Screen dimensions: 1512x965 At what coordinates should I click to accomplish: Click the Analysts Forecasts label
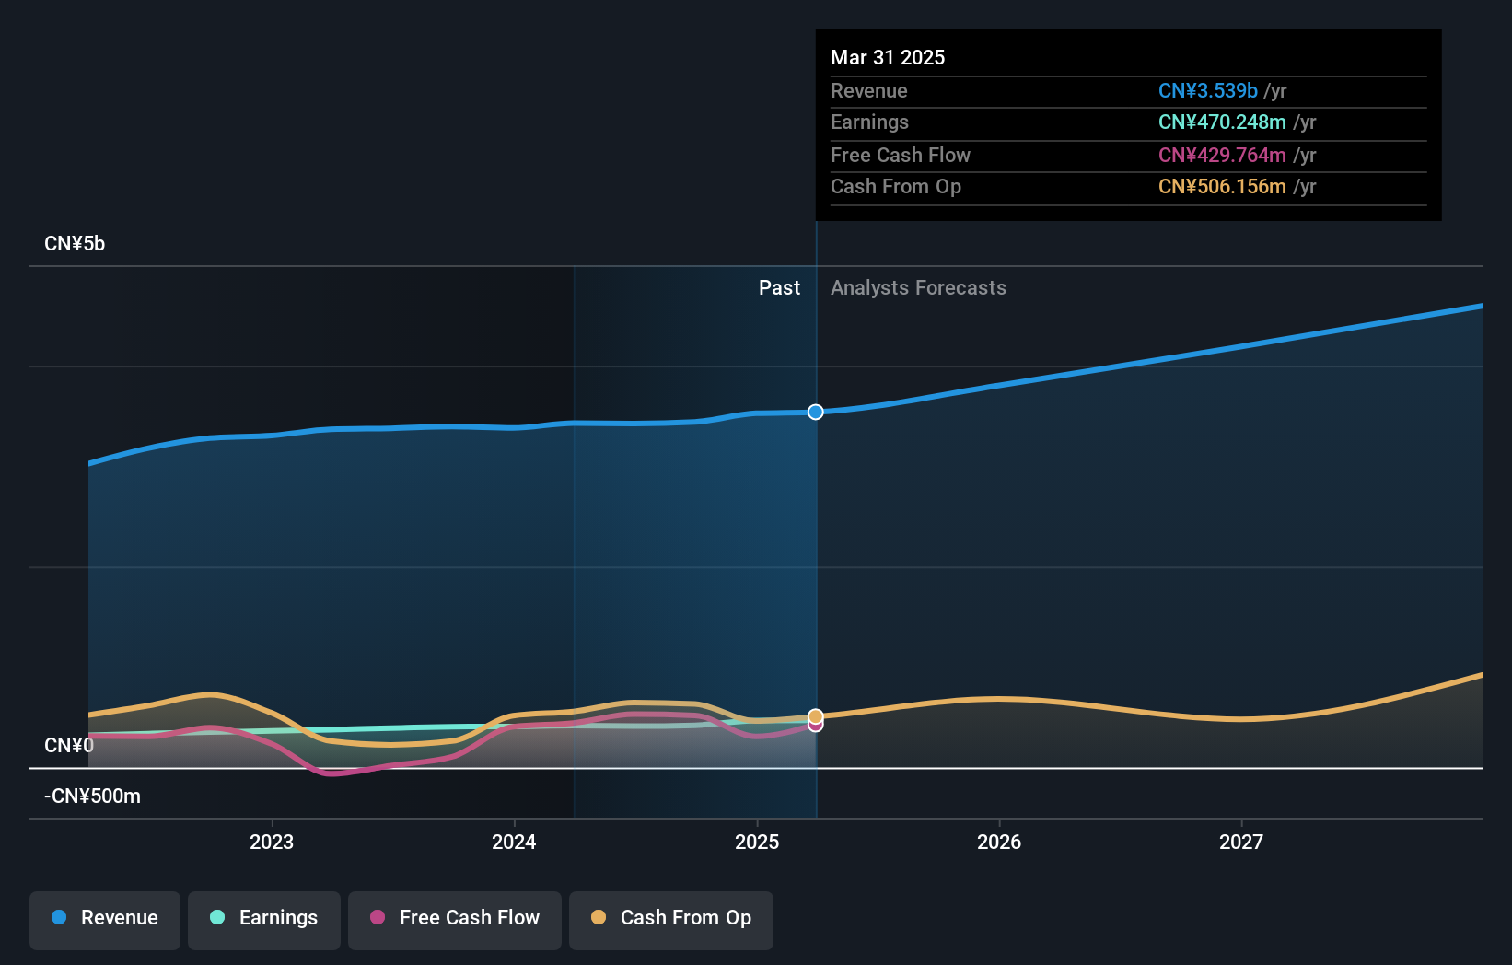coord(918,288)
